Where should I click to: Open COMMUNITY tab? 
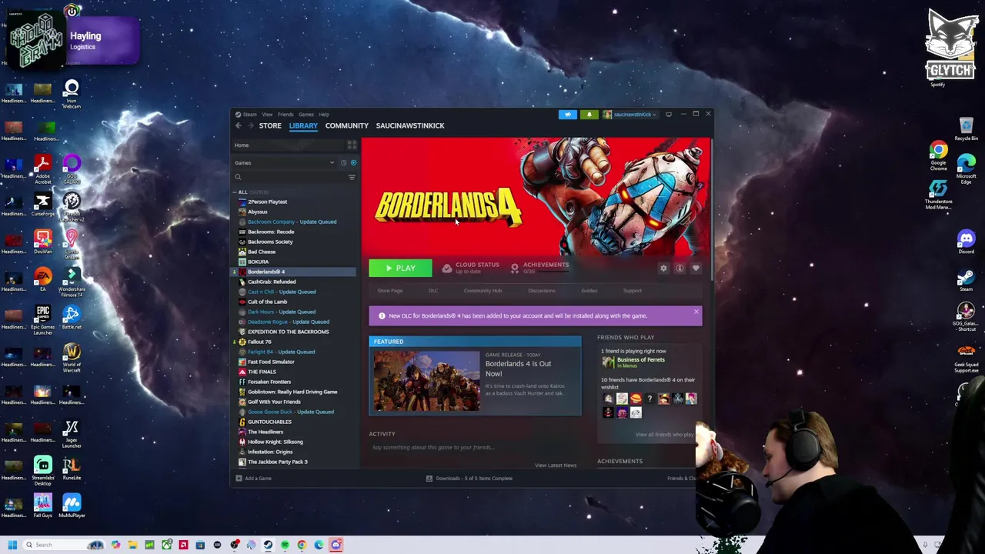[x=347, y=125]
